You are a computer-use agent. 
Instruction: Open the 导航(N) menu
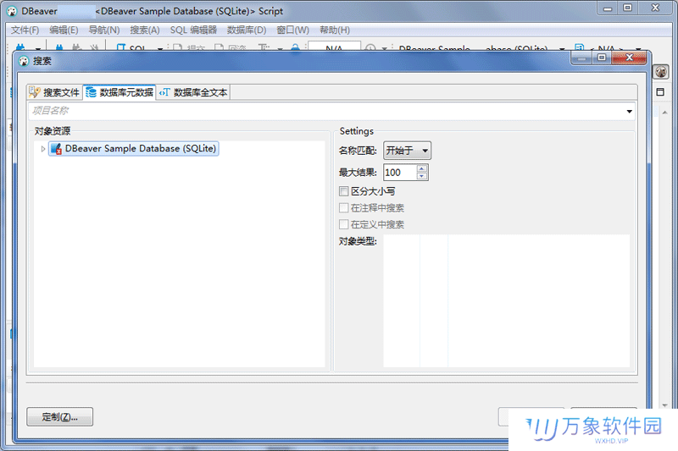tap(103, 30)
